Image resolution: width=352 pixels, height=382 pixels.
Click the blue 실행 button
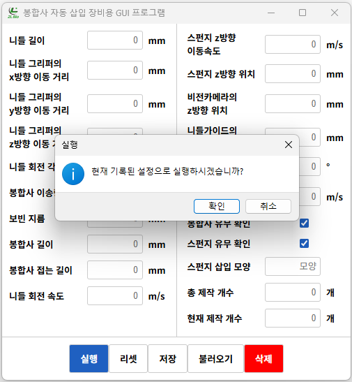(89, 359)
